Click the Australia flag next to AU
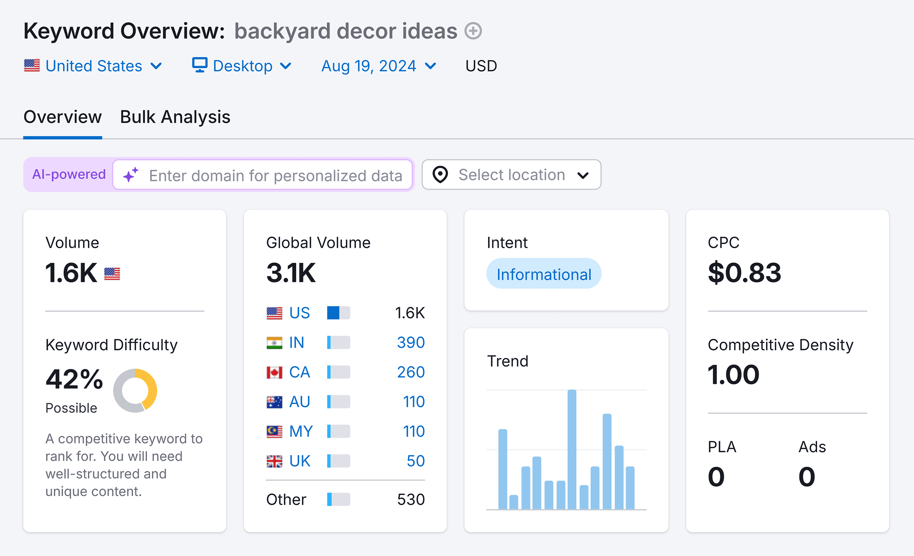The image size is (914, 556). click(x=275, y=401)
